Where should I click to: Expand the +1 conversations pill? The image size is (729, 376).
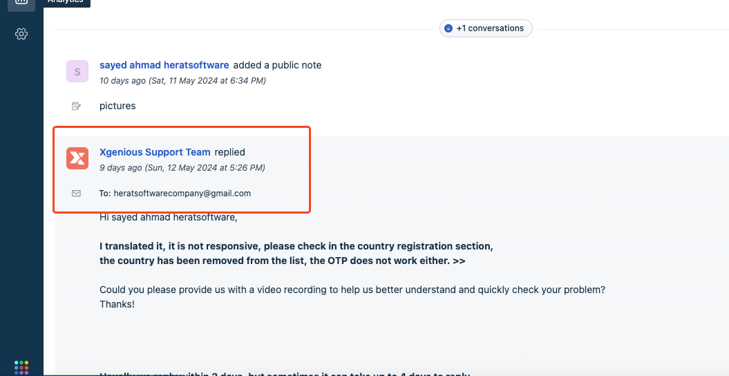[486, 28]
